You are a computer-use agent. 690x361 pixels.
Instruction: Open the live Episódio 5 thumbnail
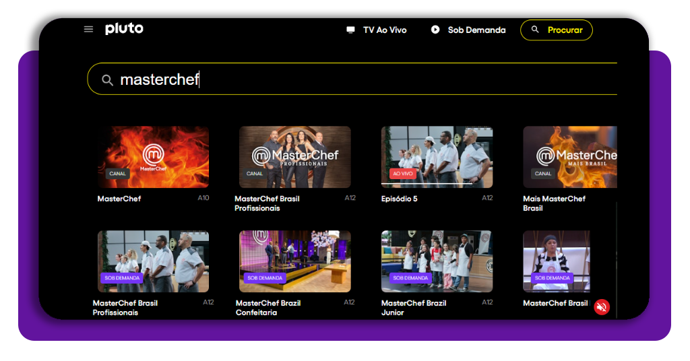pos(437,157)
